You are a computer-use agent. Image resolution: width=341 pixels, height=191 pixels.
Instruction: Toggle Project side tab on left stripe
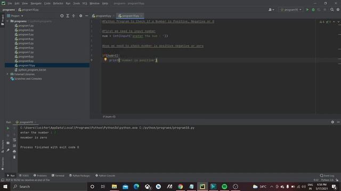click(2, 20)
